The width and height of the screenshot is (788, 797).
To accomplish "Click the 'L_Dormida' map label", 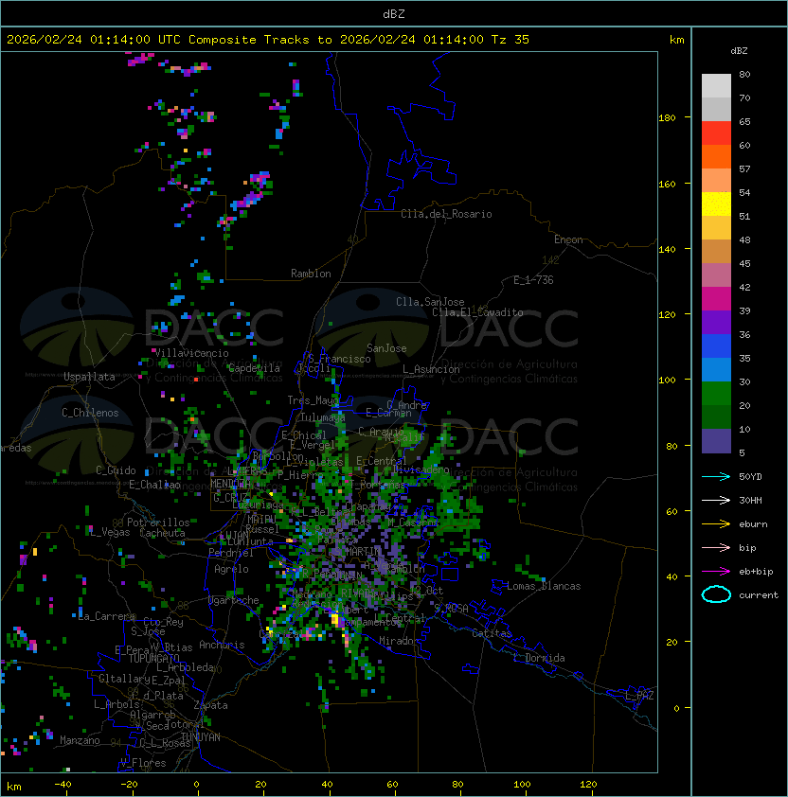I will pyautogui.click(x=539, y=658).
